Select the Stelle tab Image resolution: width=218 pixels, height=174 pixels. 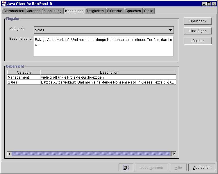[149, 11]
